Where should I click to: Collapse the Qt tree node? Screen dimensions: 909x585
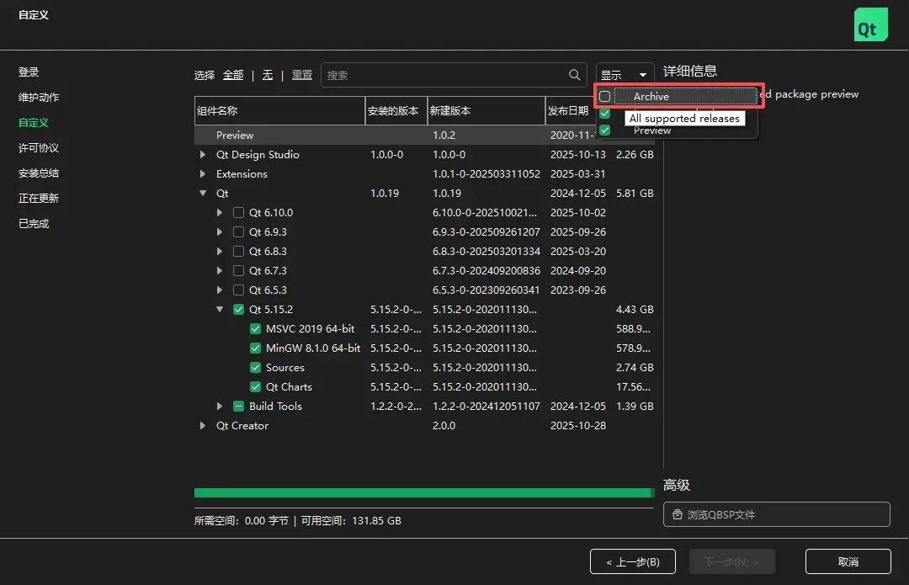tap(202, 193)
